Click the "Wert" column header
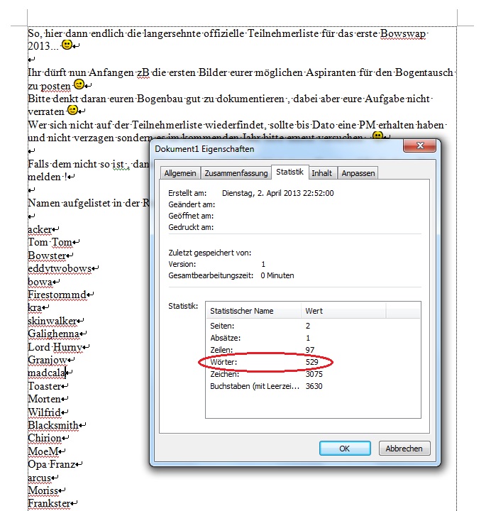 314,311
